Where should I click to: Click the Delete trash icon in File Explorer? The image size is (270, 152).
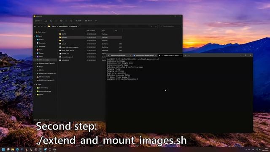tap(71, 21)
